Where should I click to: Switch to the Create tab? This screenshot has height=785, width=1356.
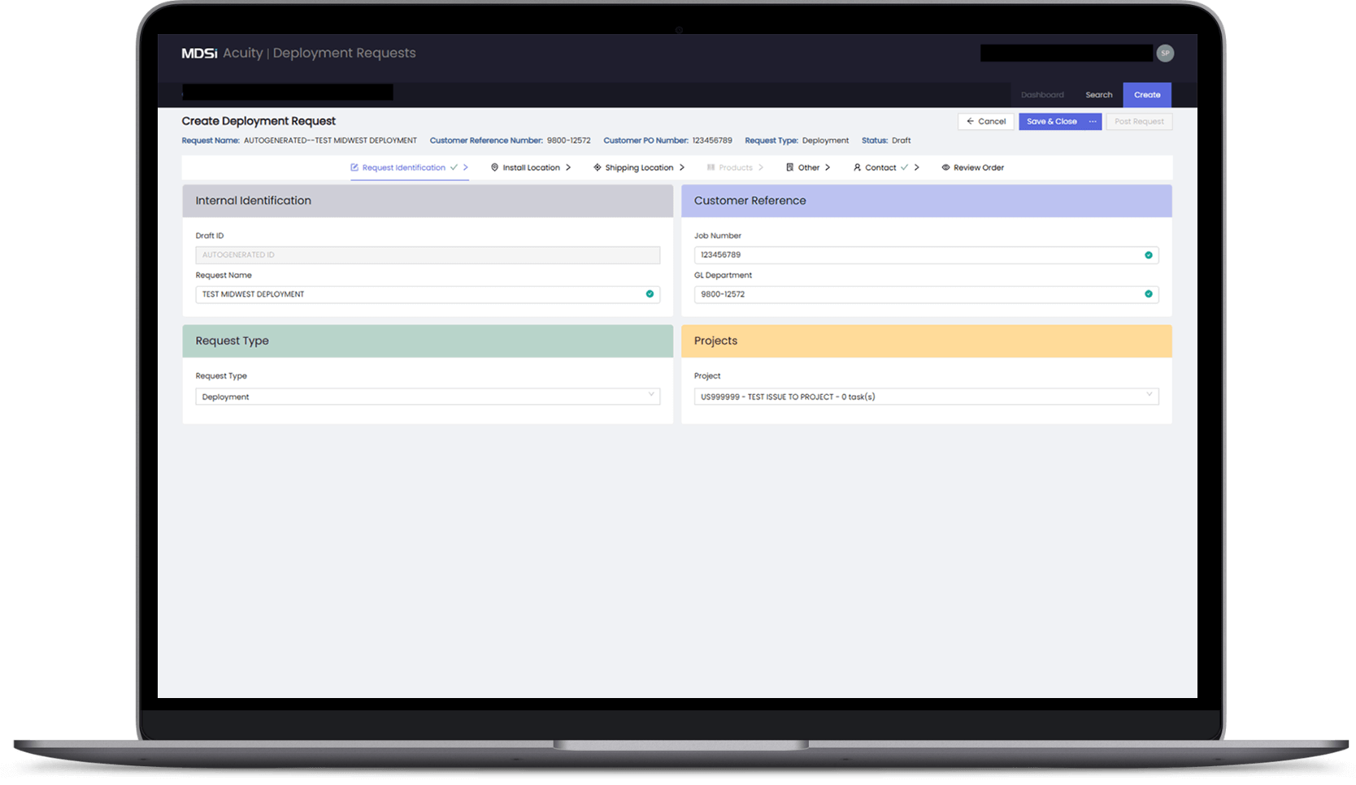(x=1147, y=95)
